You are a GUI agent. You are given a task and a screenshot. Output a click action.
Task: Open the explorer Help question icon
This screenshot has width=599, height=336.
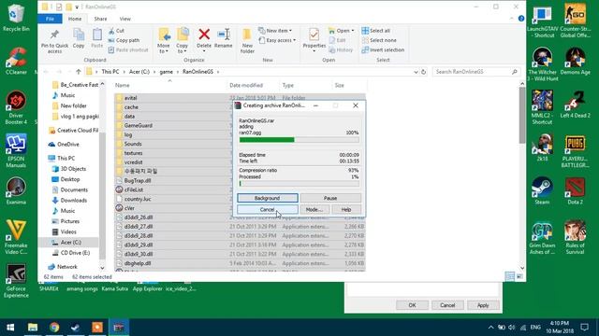(521, 19)
